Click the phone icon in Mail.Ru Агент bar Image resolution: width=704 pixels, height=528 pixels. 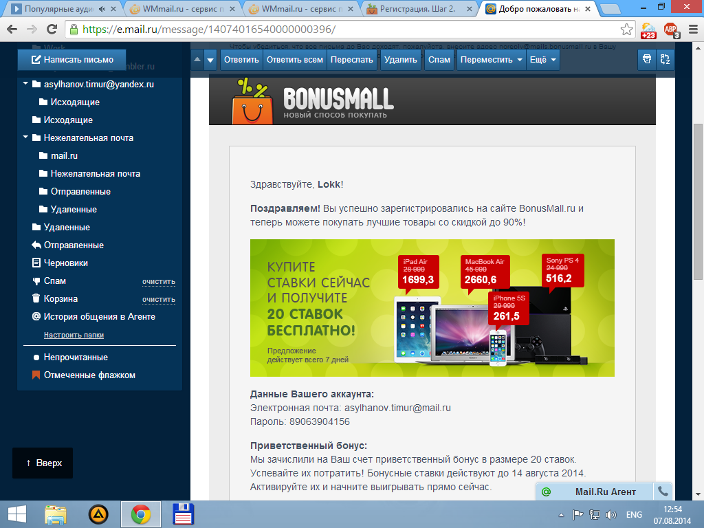[663, 491]
